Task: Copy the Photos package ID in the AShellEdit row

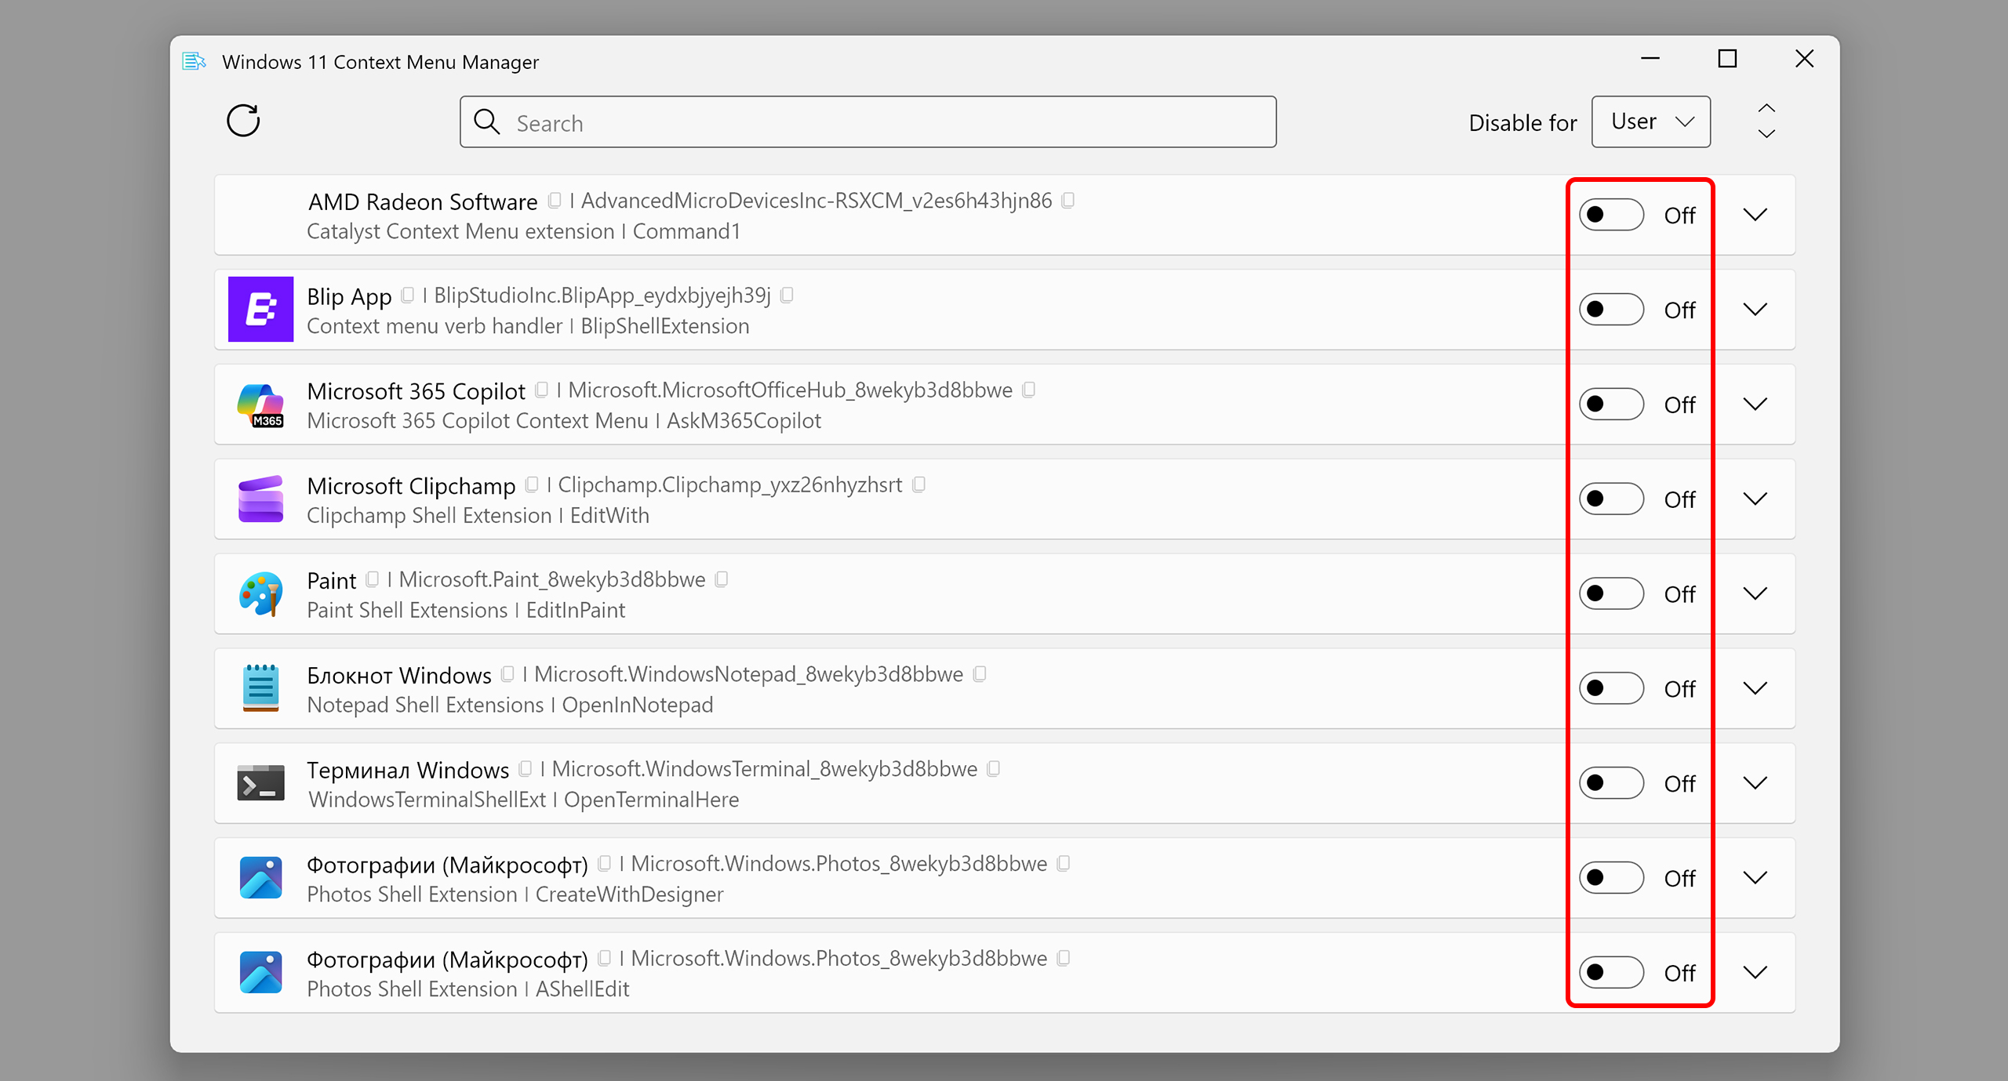Action: pos(1063,959)
